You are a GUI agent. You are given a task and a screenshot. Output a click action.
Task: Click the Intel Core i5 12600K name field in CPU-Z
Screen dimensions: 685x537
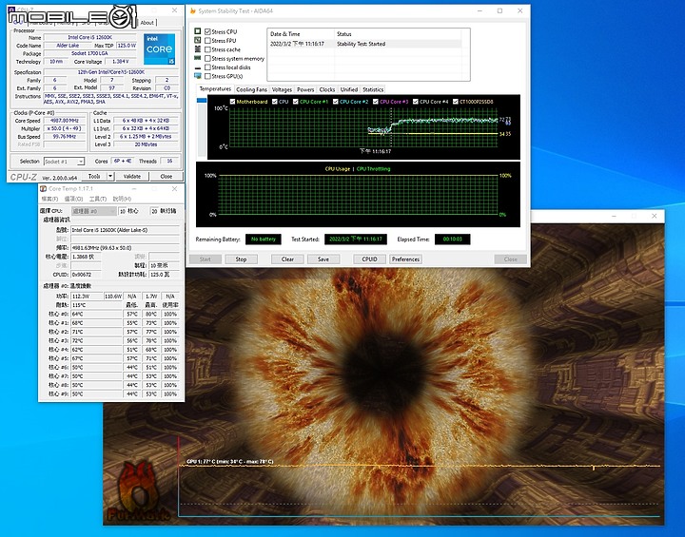tap(90, 38)
